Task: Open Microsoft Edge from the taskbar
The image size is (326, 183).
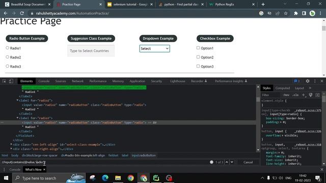Action: point(105,178)
